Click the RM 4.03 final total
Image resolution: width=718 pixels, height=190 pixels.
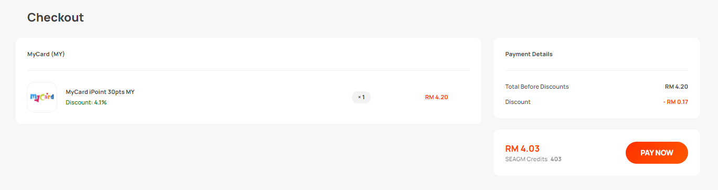tap(522, 149)
